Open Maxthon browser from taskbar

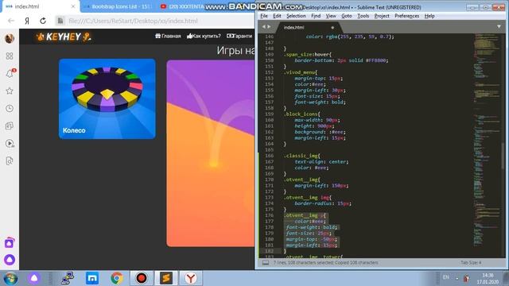[92, 278]
